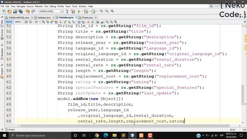
Task: Comment selected lines icon
Action: [x=98, y=22]
